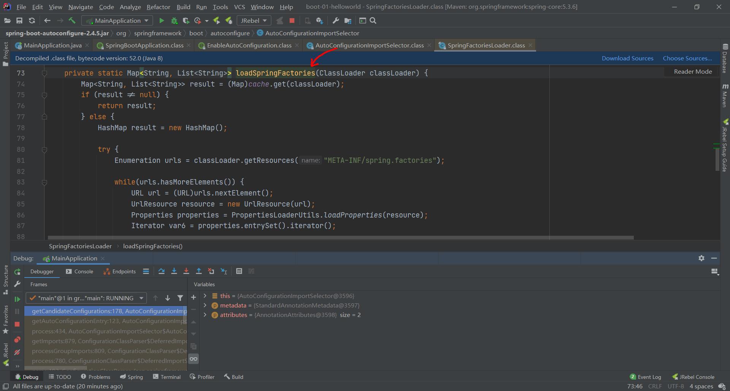
Task: Open the Problems tool window button
Action: pos(95,377)
